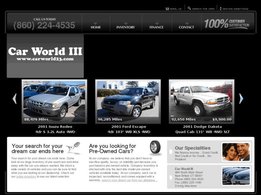Click the $9,900.00 price on Dodge Dakota

click(222, 119)
